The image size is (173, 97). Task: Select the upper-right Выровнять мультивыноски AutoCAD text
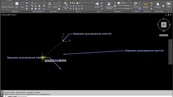pos(144,51)
